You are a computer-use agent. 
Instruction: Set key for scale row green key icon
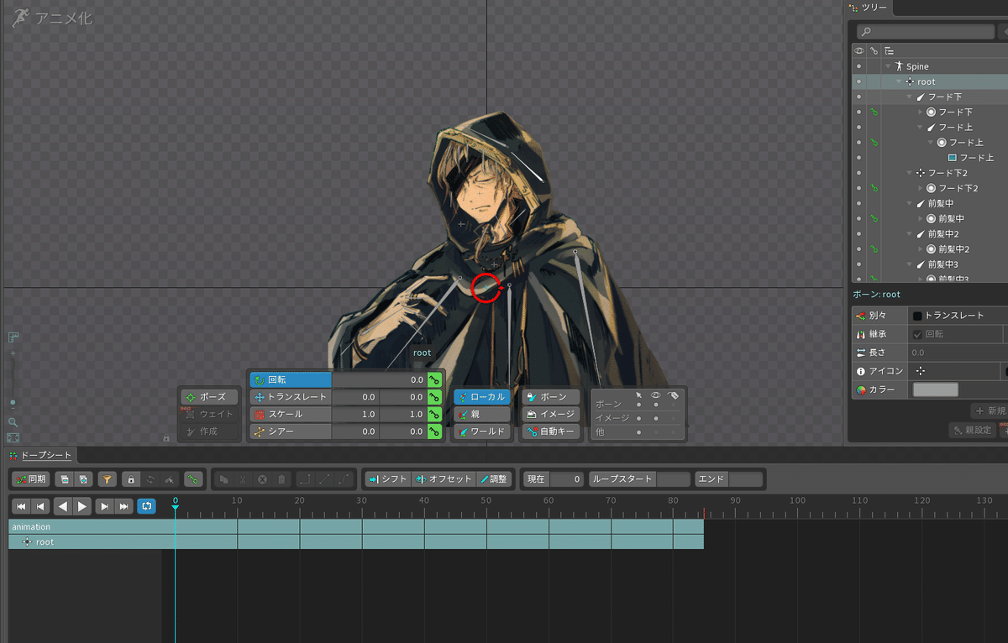[x=434, y=414]
